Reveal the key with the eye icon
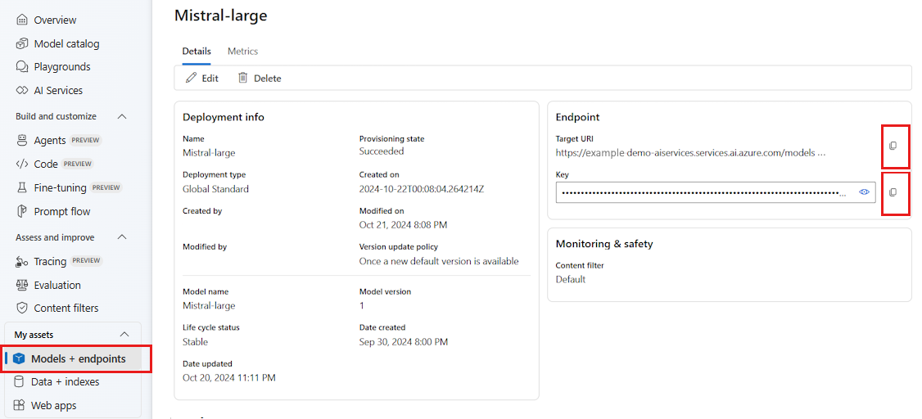 (865, 192)
